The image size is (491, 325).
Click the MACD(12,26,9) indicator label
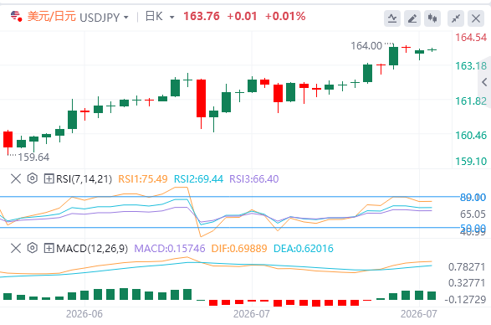coord(92,249)
